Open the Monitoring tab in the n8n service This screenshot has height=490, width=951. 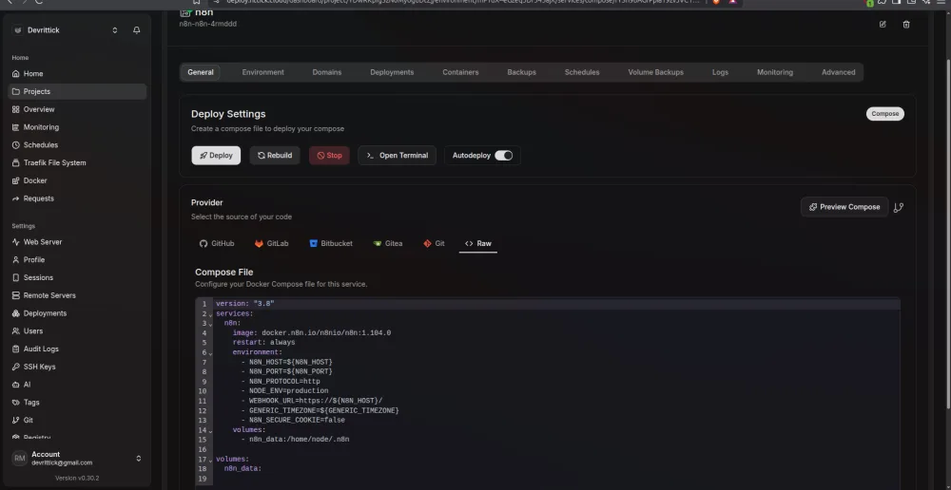(x=774, y=72)
